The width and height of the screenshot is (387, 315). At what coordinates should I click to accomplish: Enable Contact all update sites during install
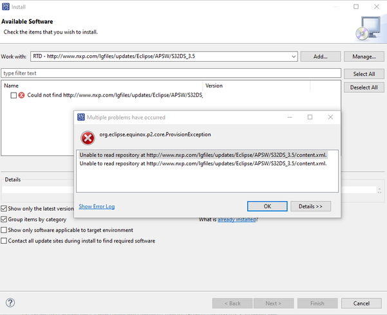pos(4,240)
